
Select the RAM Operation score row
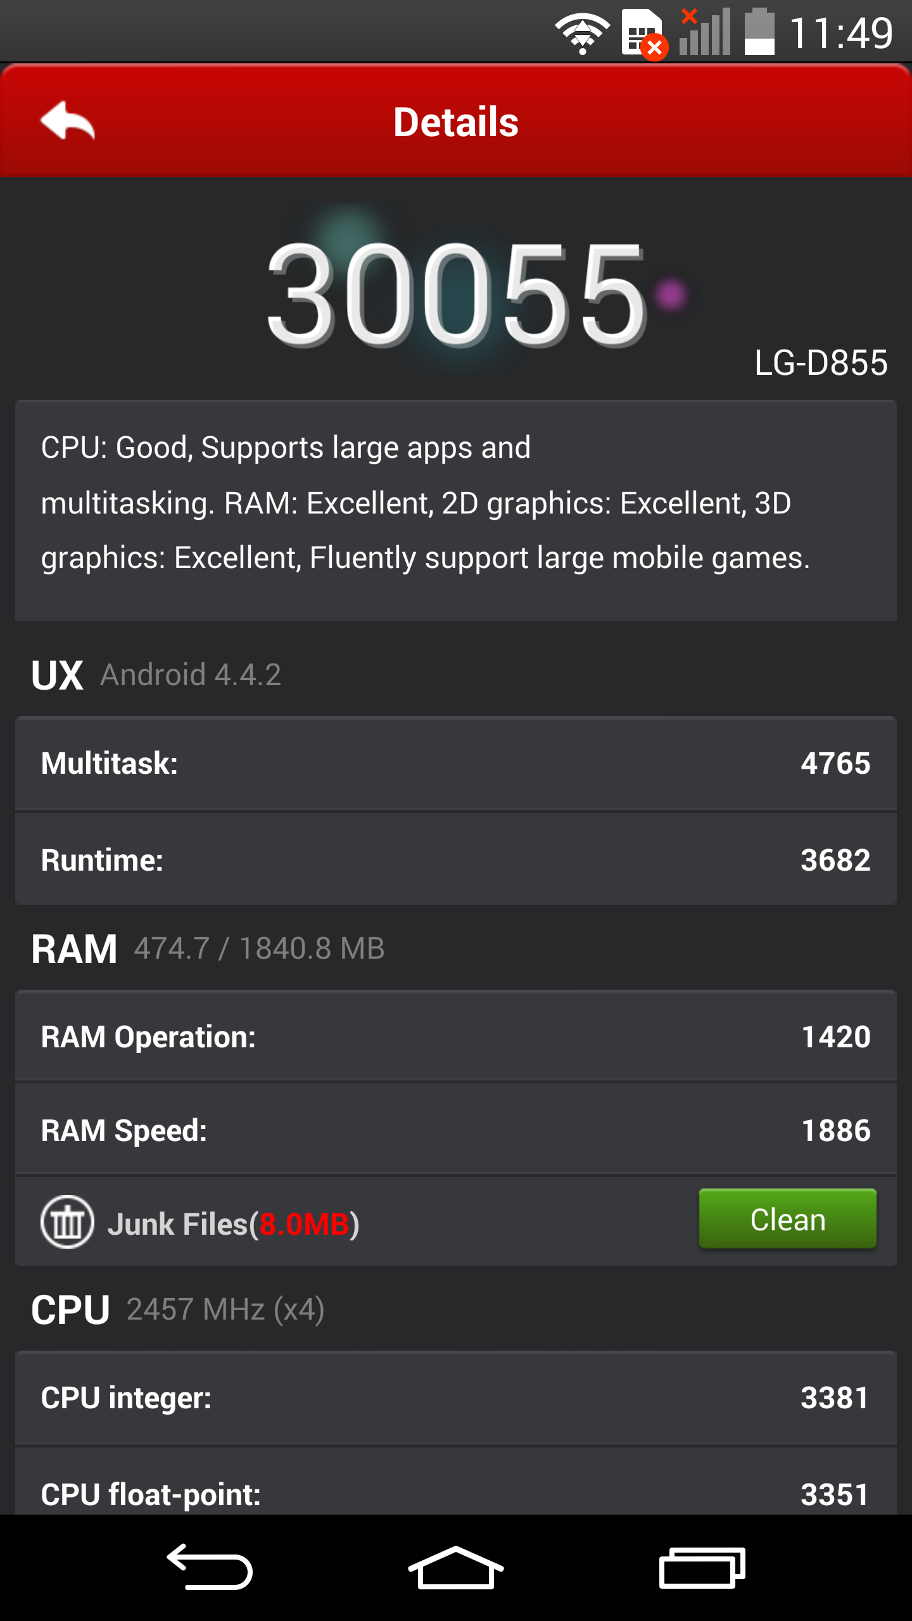[x=456, y=1036]
